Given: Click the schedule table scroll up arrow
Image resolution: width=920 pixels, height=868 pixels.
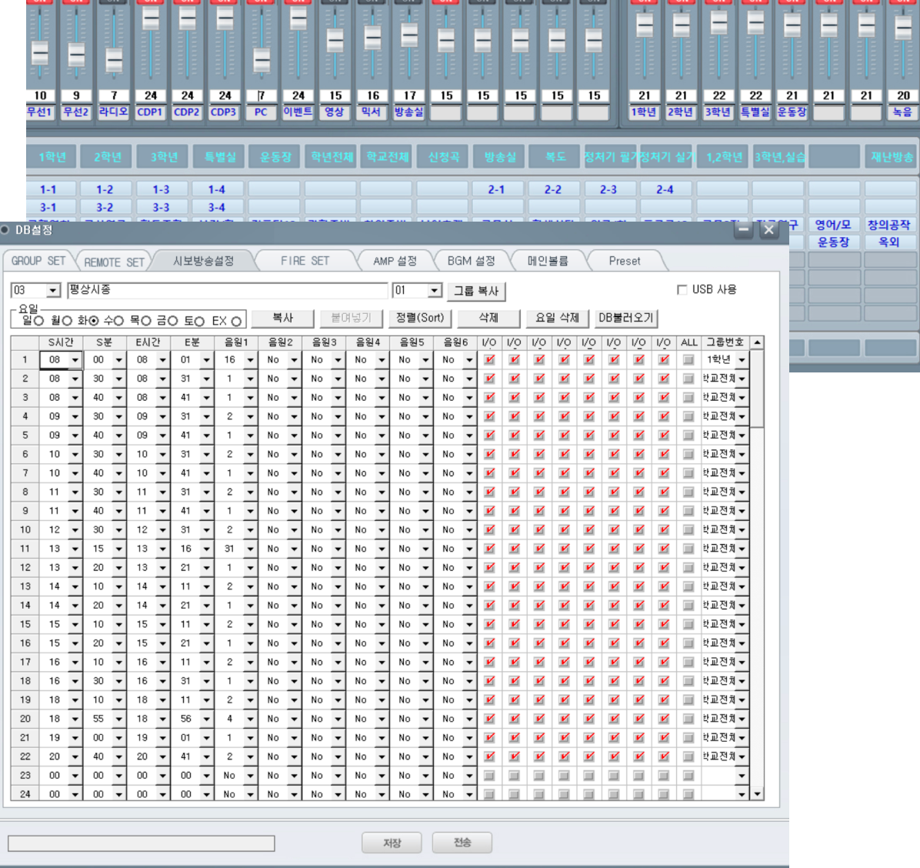Looking at the screenshot, I should 758,342.
